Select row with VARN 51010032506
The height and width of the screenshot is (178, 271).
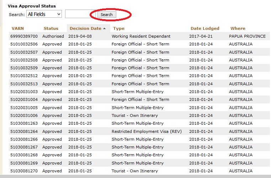(x=25, y=44)
